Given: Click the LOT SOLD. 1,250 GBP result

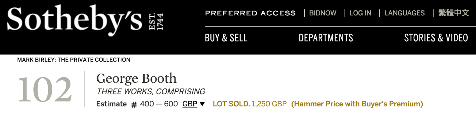Looking at the screenshot, I should [x=250, y=104].
